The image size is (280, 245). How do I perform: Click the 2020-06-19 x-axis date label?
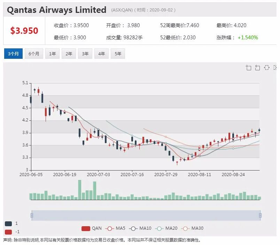[x=65, y=174]
